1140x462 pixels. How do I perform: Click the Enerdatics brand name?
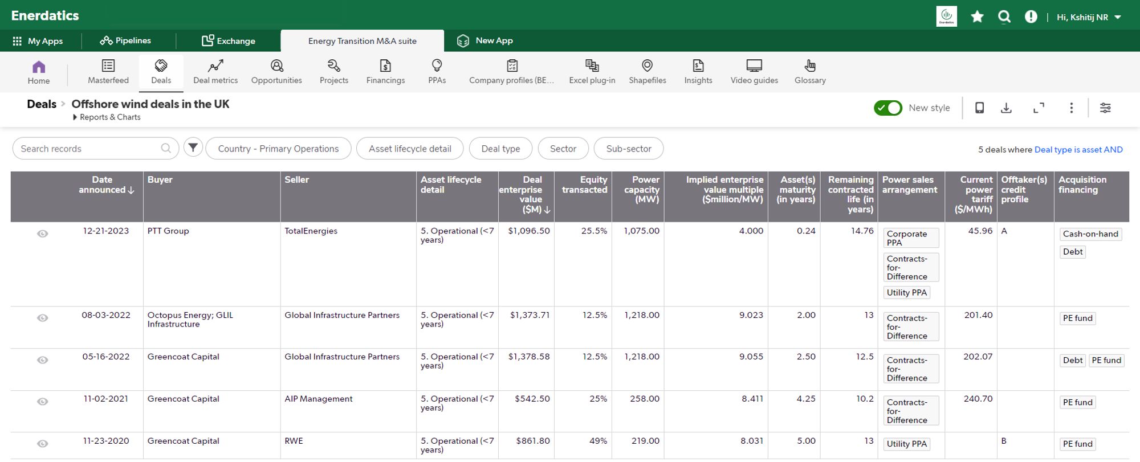45,15
